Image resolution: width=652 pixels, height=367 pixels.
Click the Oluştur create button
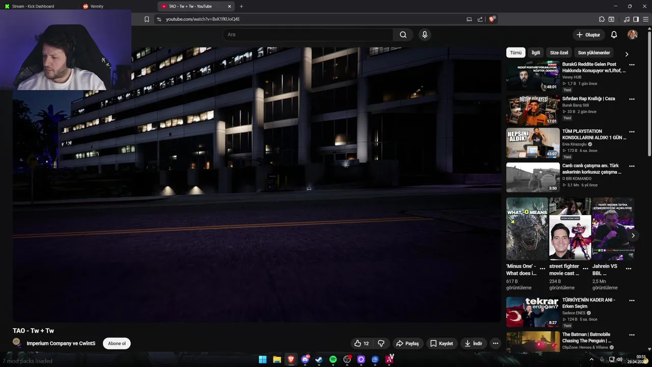coord(588,35)
